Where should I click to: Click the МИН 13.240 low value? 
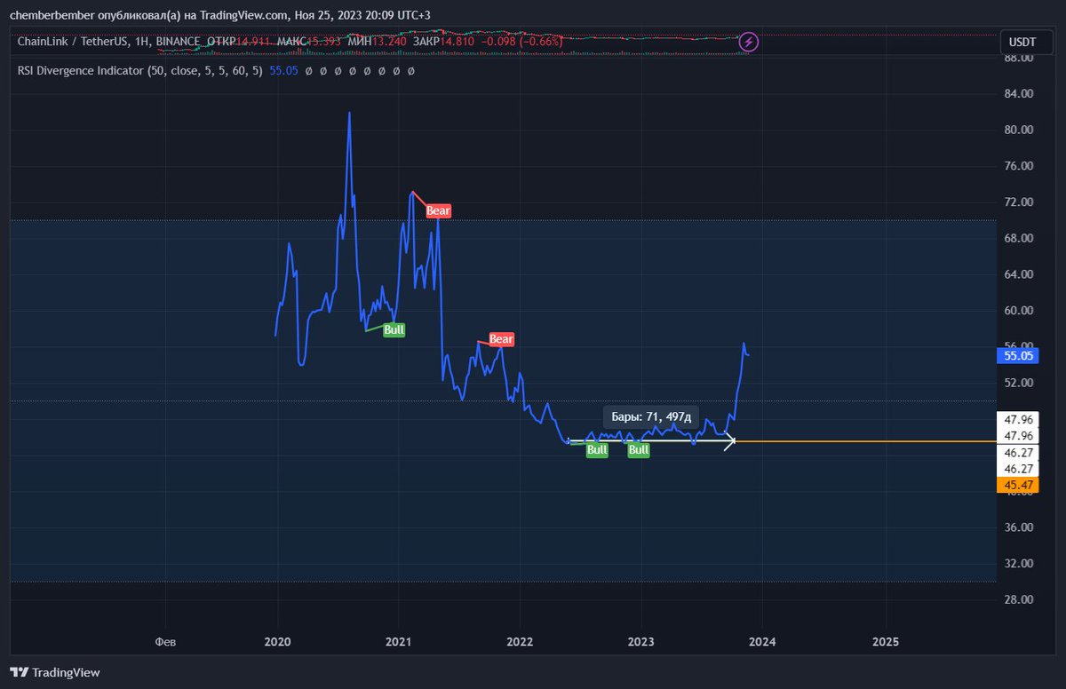(378, 41)
